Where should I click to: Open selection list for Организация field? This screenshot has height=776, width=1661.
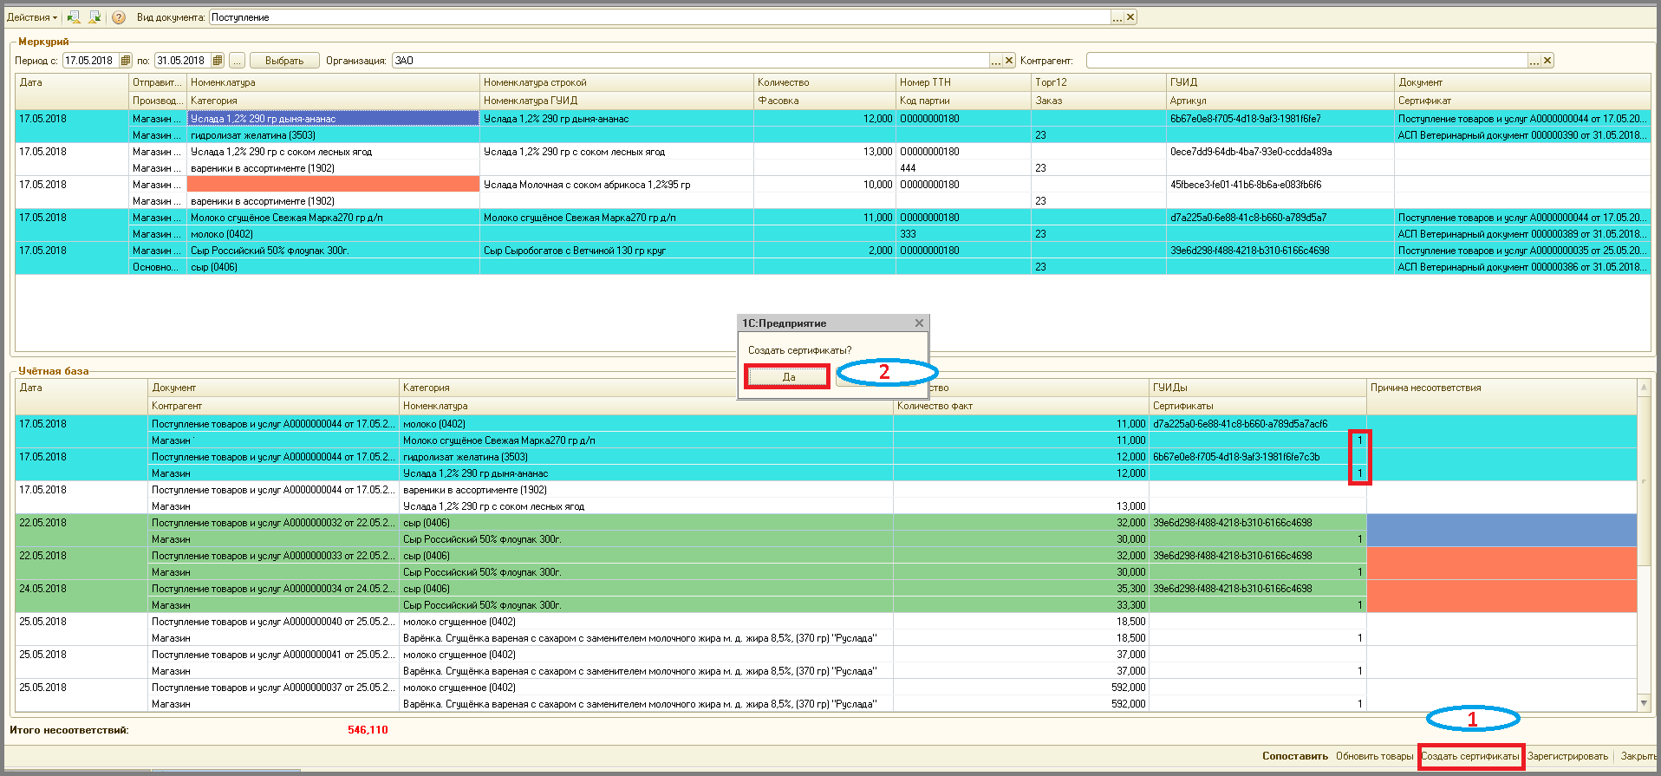[996, 61]
